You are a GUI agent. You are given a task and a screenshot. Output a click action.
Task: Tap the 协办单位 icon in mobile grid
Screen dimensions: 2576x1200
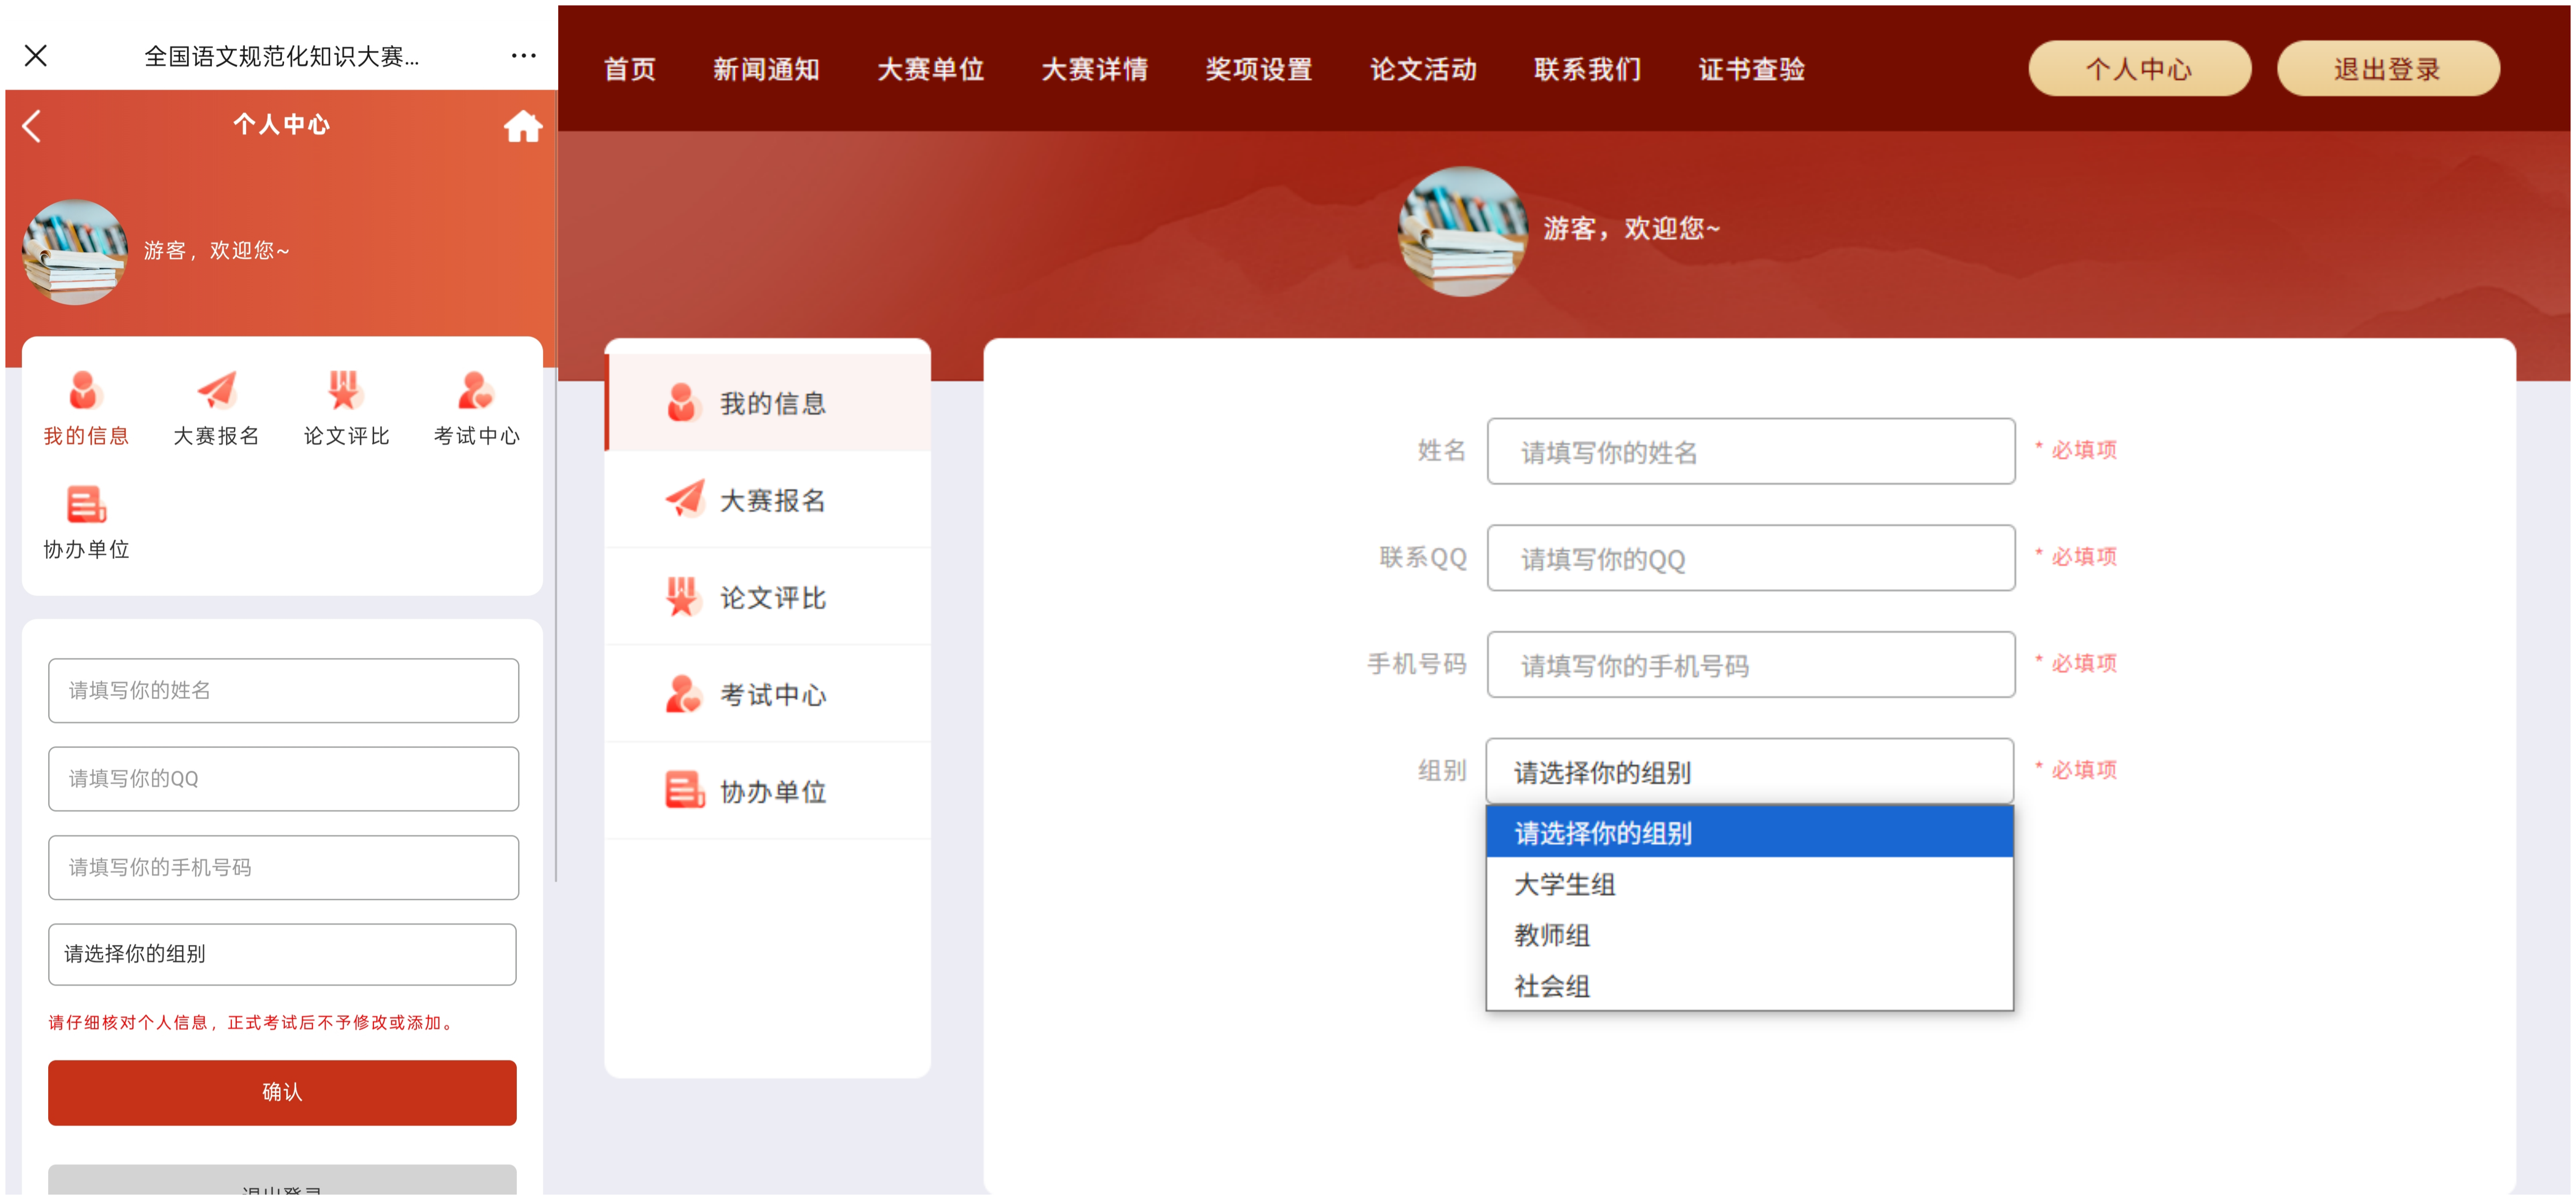click(86, 506)
